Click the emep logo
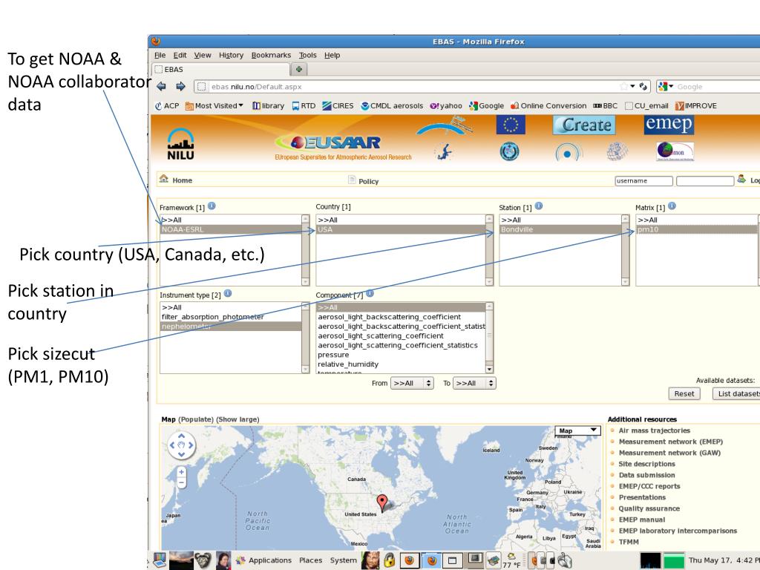Image resolution: width=760 pixels, height=570 pixels. pyautogui.click(x=669, y=124)
